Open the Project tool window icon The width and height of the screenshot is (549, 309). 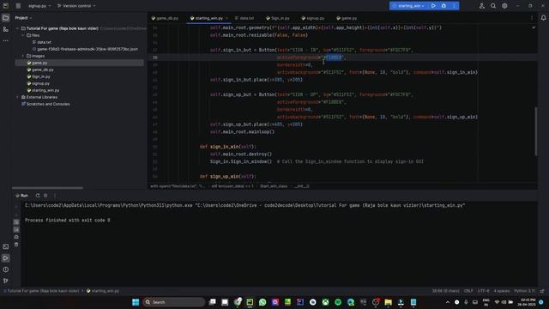coord(6,18)
